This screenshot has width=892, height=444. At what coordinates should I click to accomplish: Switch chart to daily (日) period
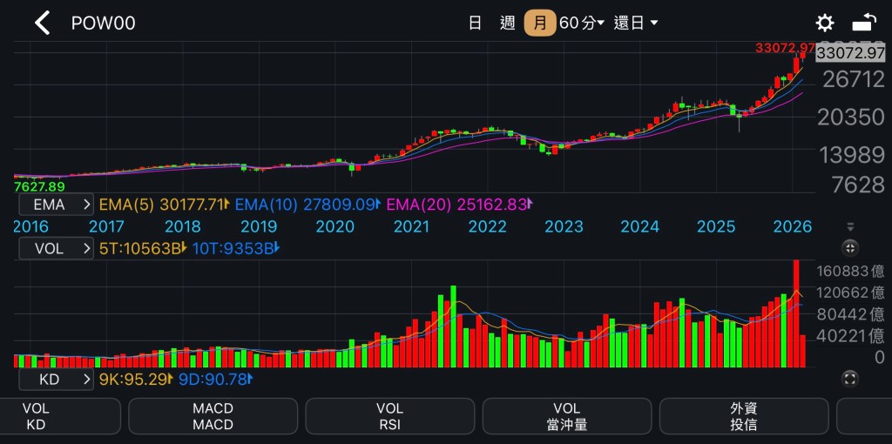tap(475, 24)
